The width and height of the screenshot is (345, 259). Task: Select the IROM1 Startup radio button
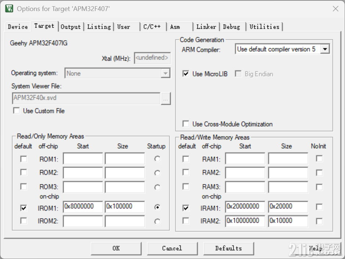click(157, 207)
